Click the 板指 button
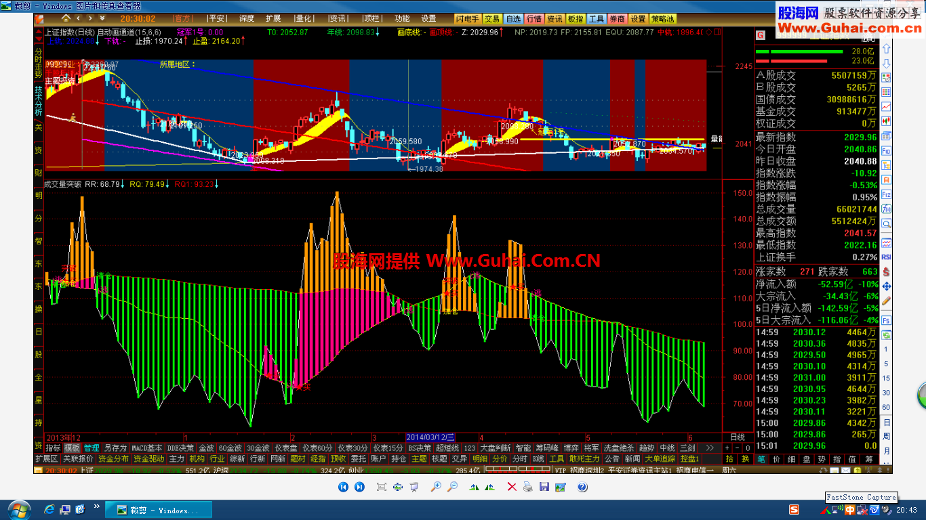The width and height of the screenshot is (926, 520). point(576,19)
